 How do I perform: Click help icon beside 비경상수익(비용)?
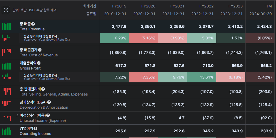pos(48,115)
